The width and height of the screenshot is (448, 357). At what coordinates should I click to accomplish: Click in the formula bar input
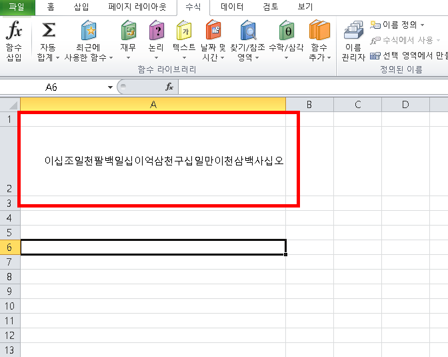(x=313, y=87)
